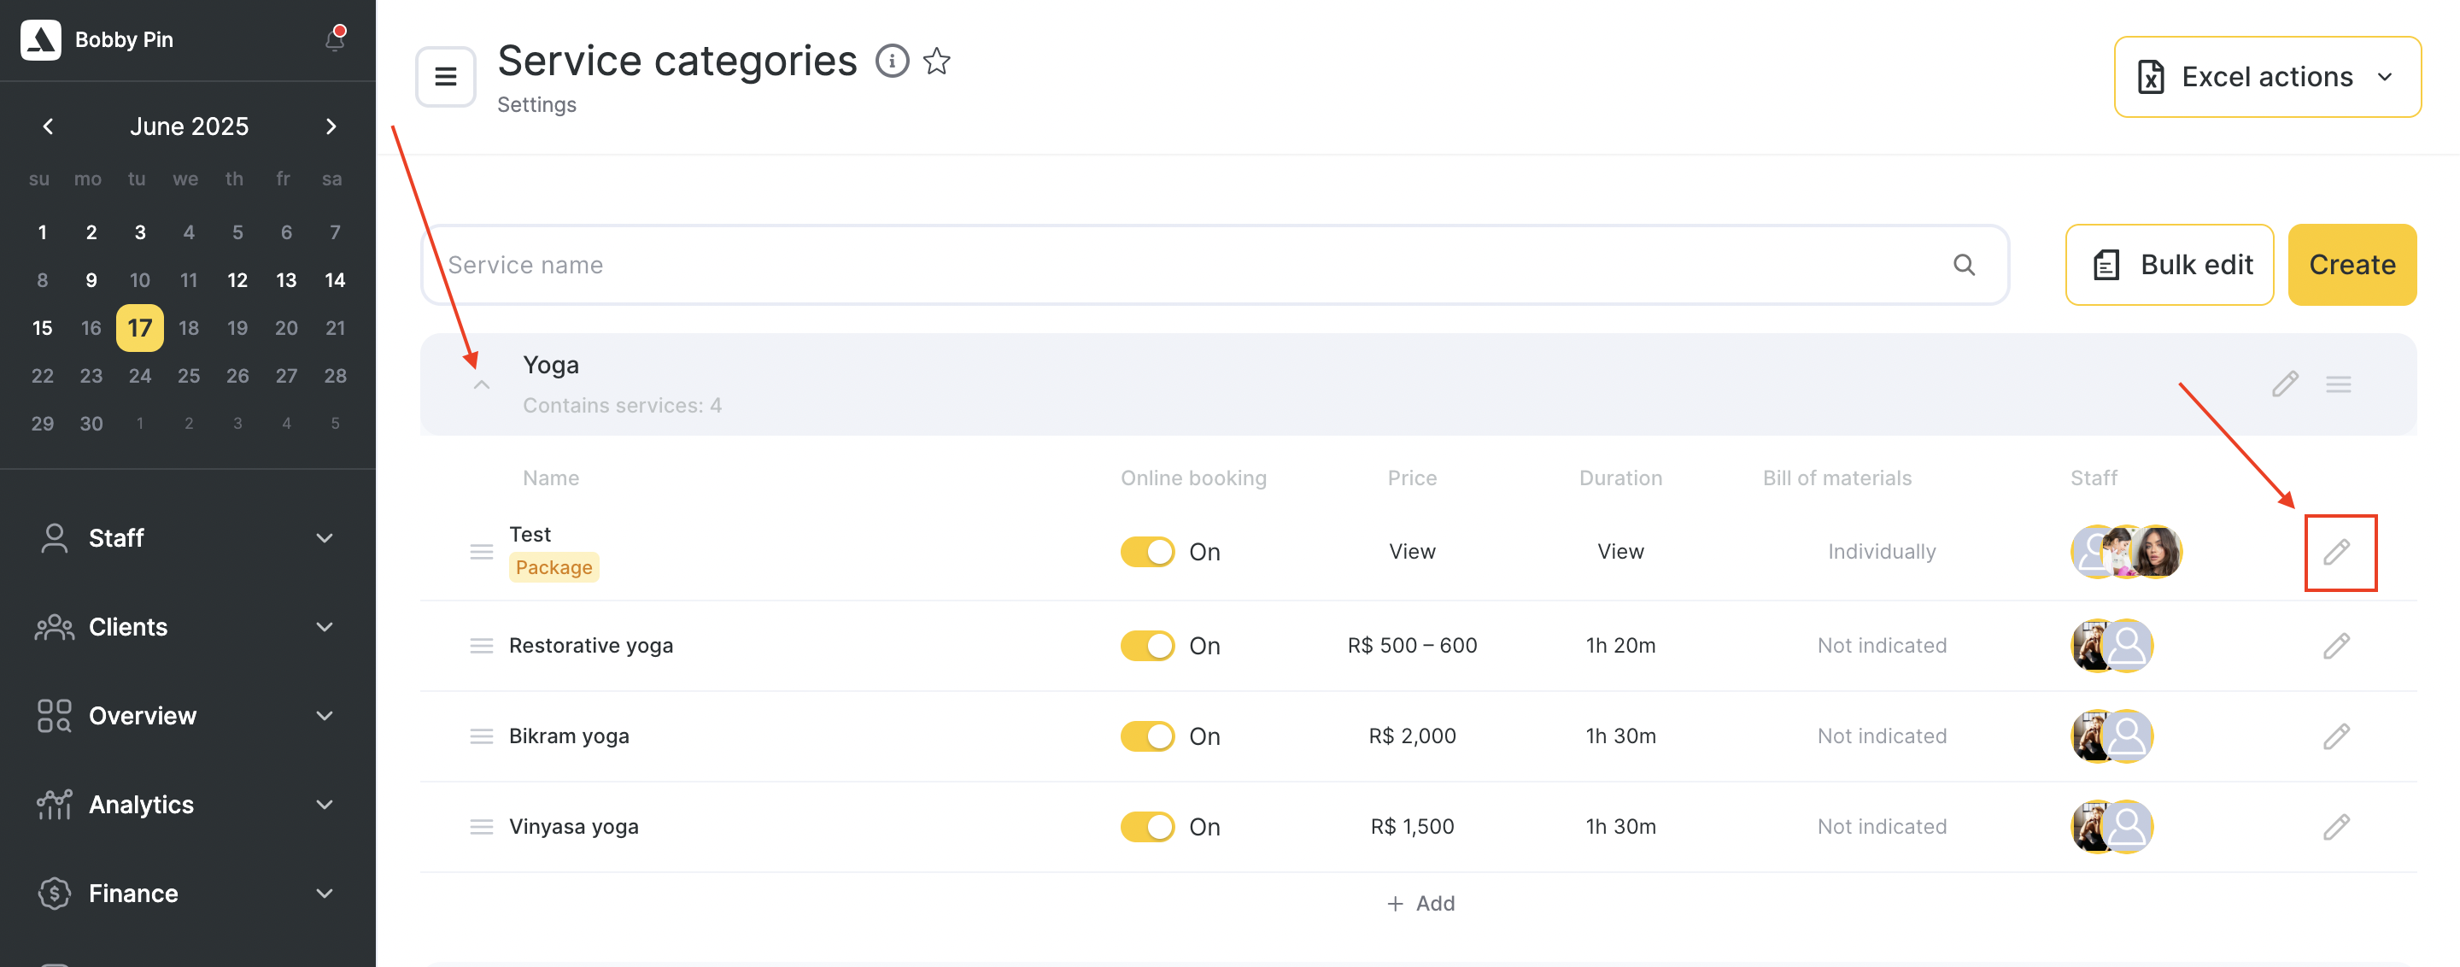Disable online booking for Vinyasa yoga
2460x967 pixels.
pyautogui.click(x=1147, y=827)
